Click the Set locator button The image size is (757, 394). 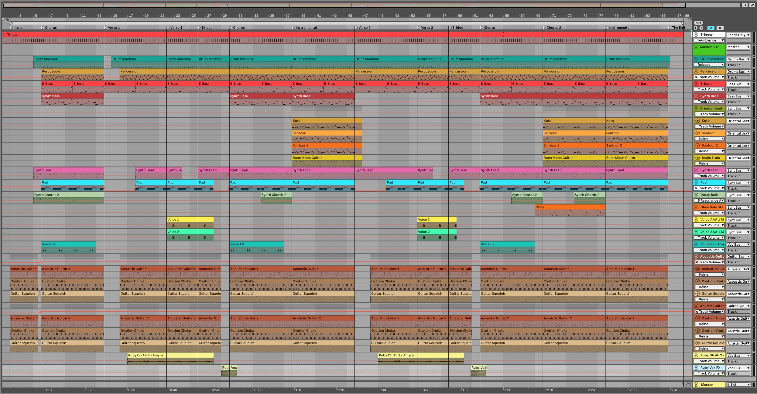click(698, 23)
